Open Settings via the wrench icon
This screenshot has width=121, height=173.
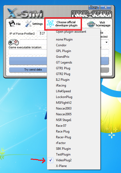(28, 24)
